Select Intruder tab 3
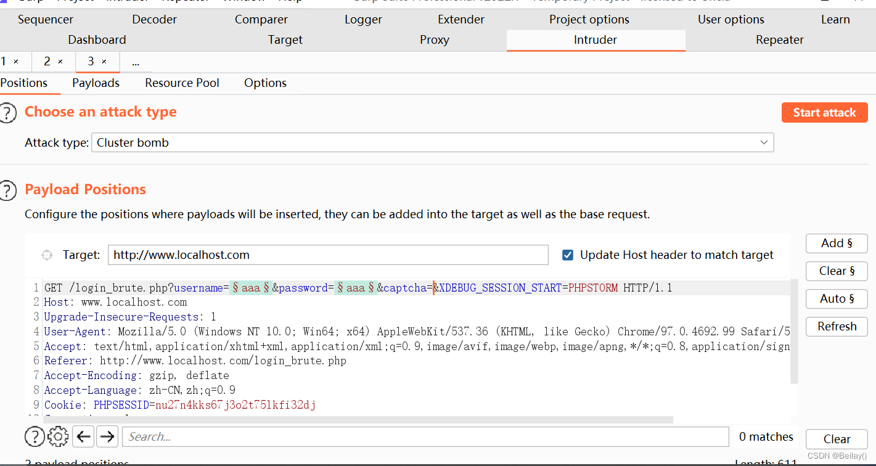Viewport: 876px width, 466px height. [x=91, y=62]
